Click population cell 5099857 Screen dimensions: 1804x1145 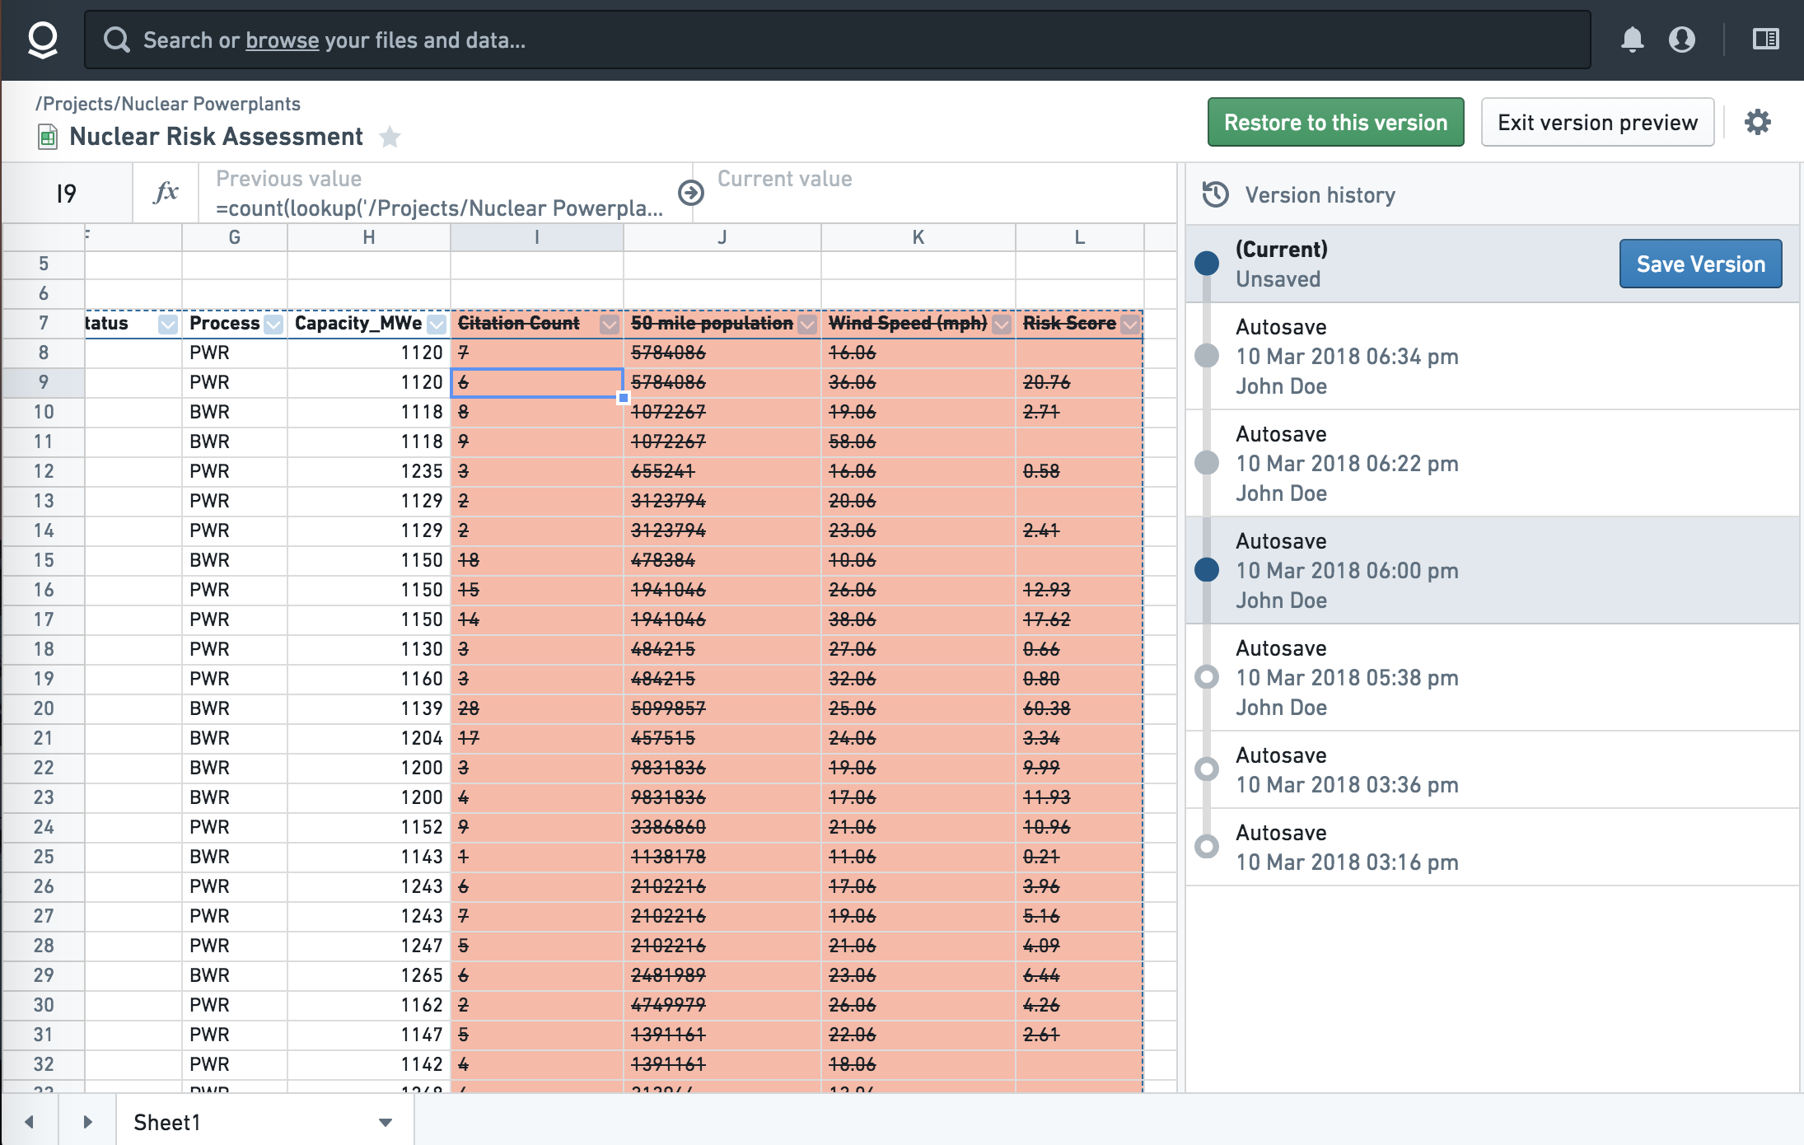click(x=722, y=708)
